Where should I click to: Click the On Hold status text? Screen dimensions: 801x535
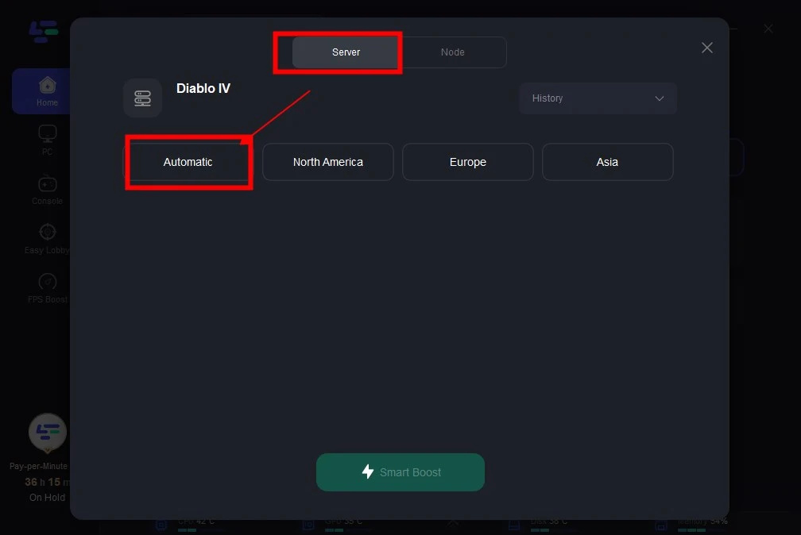pyautogui.click(x=47, y=497)
